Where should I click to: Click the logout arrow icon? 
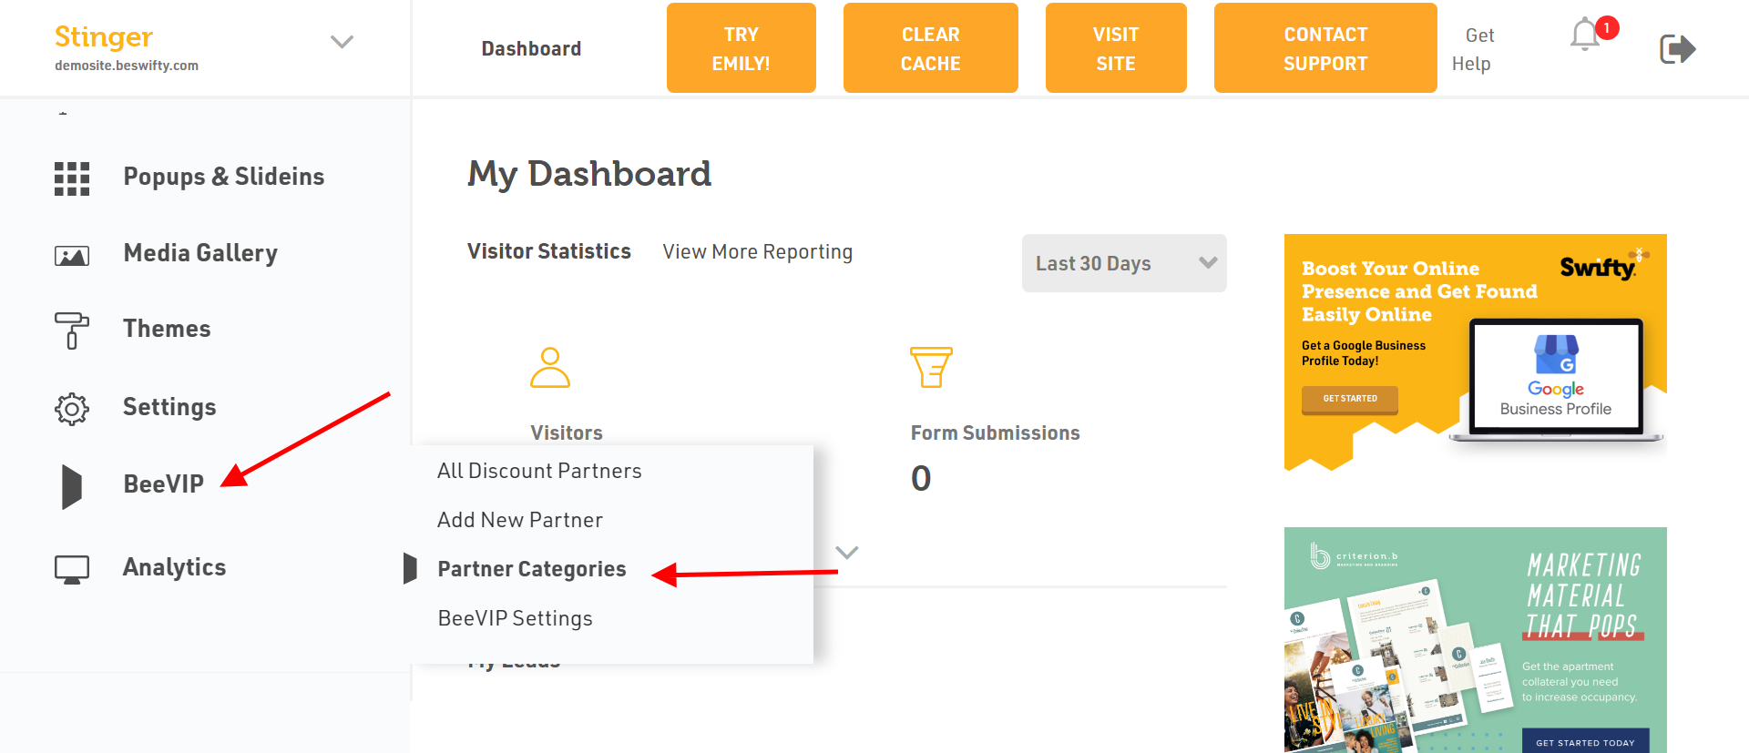click(1677, 48)
